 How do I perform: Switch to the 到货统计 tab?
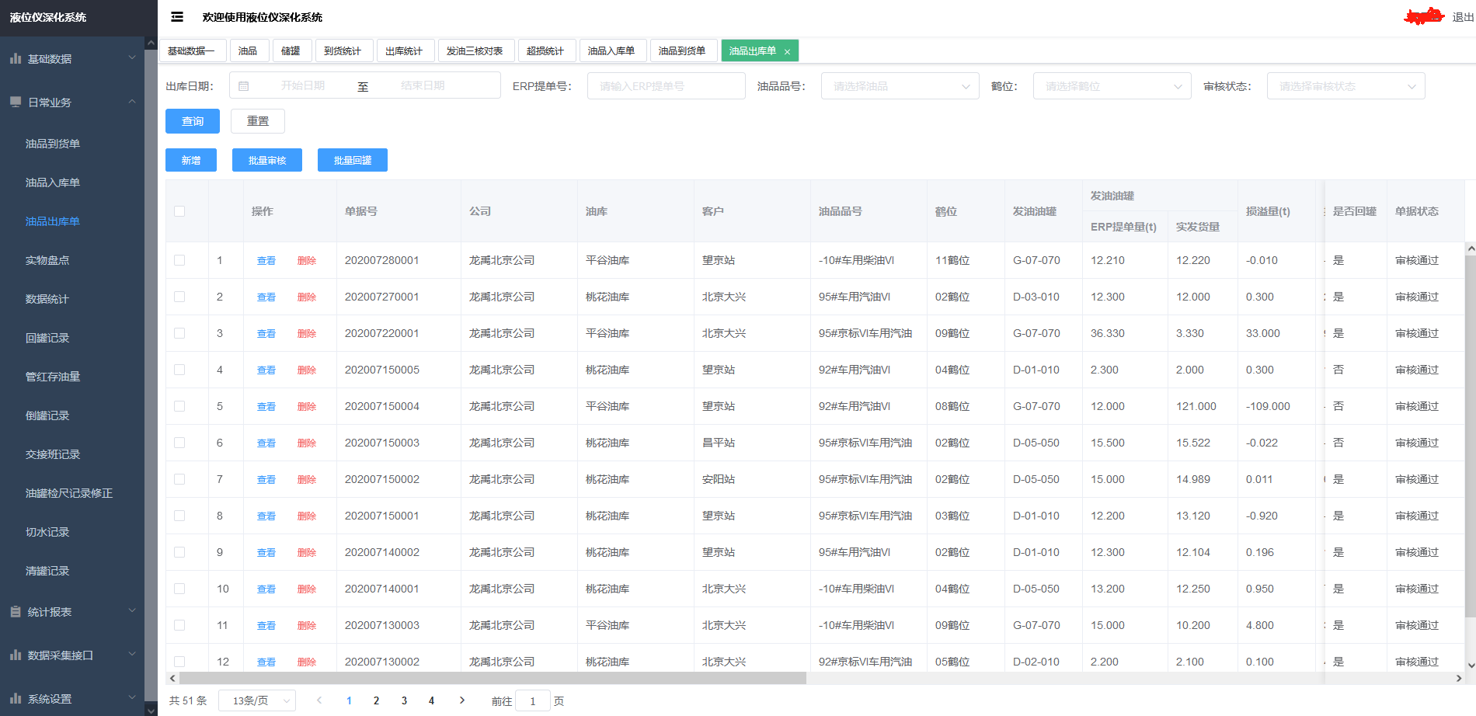click(343, 51)
